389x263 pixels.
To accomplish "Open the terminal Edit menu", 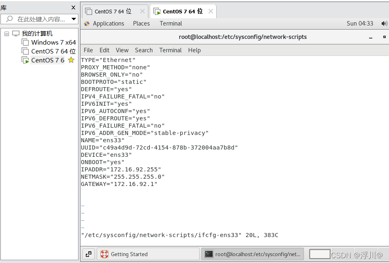I will tap(104, 50).
